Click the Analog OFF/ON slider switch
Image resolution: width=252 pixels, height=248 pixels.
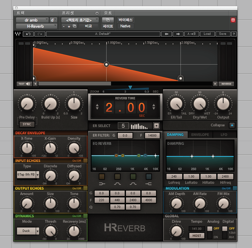tap(209, 232)
